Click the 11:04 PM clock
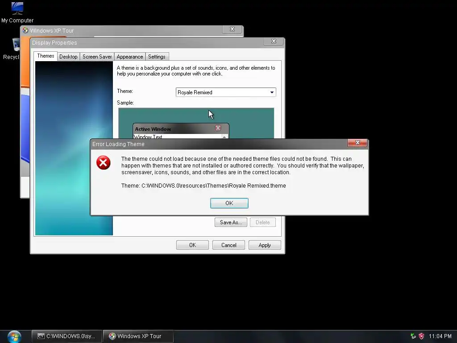Viewport: 457px width, 343px height. click(440, 336)
